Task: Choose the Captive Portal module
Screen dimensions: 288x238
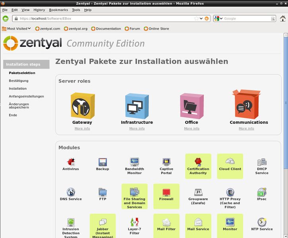Action: [x=166, y=166]
